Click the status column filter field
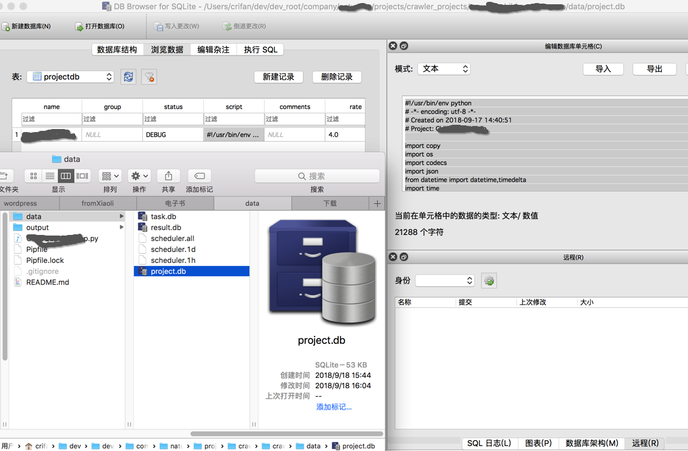Viewport: 688px width, 451px height. click(x=173, y=119)
